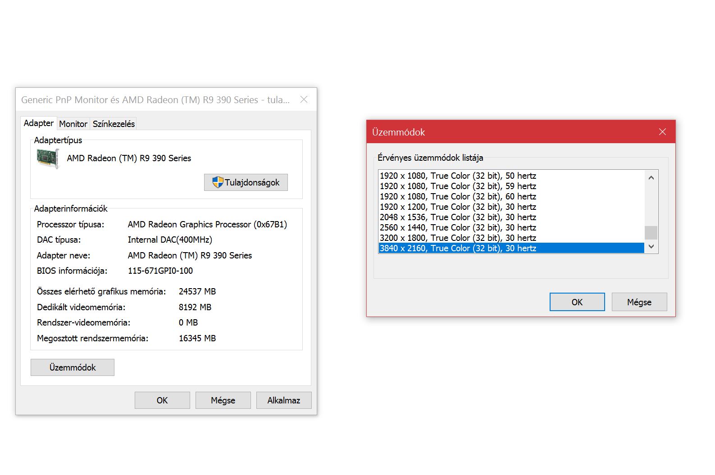Click the Megosztott rendszermemória label
715x475 pixels.
pyautogui.click(x=92, y=338)
